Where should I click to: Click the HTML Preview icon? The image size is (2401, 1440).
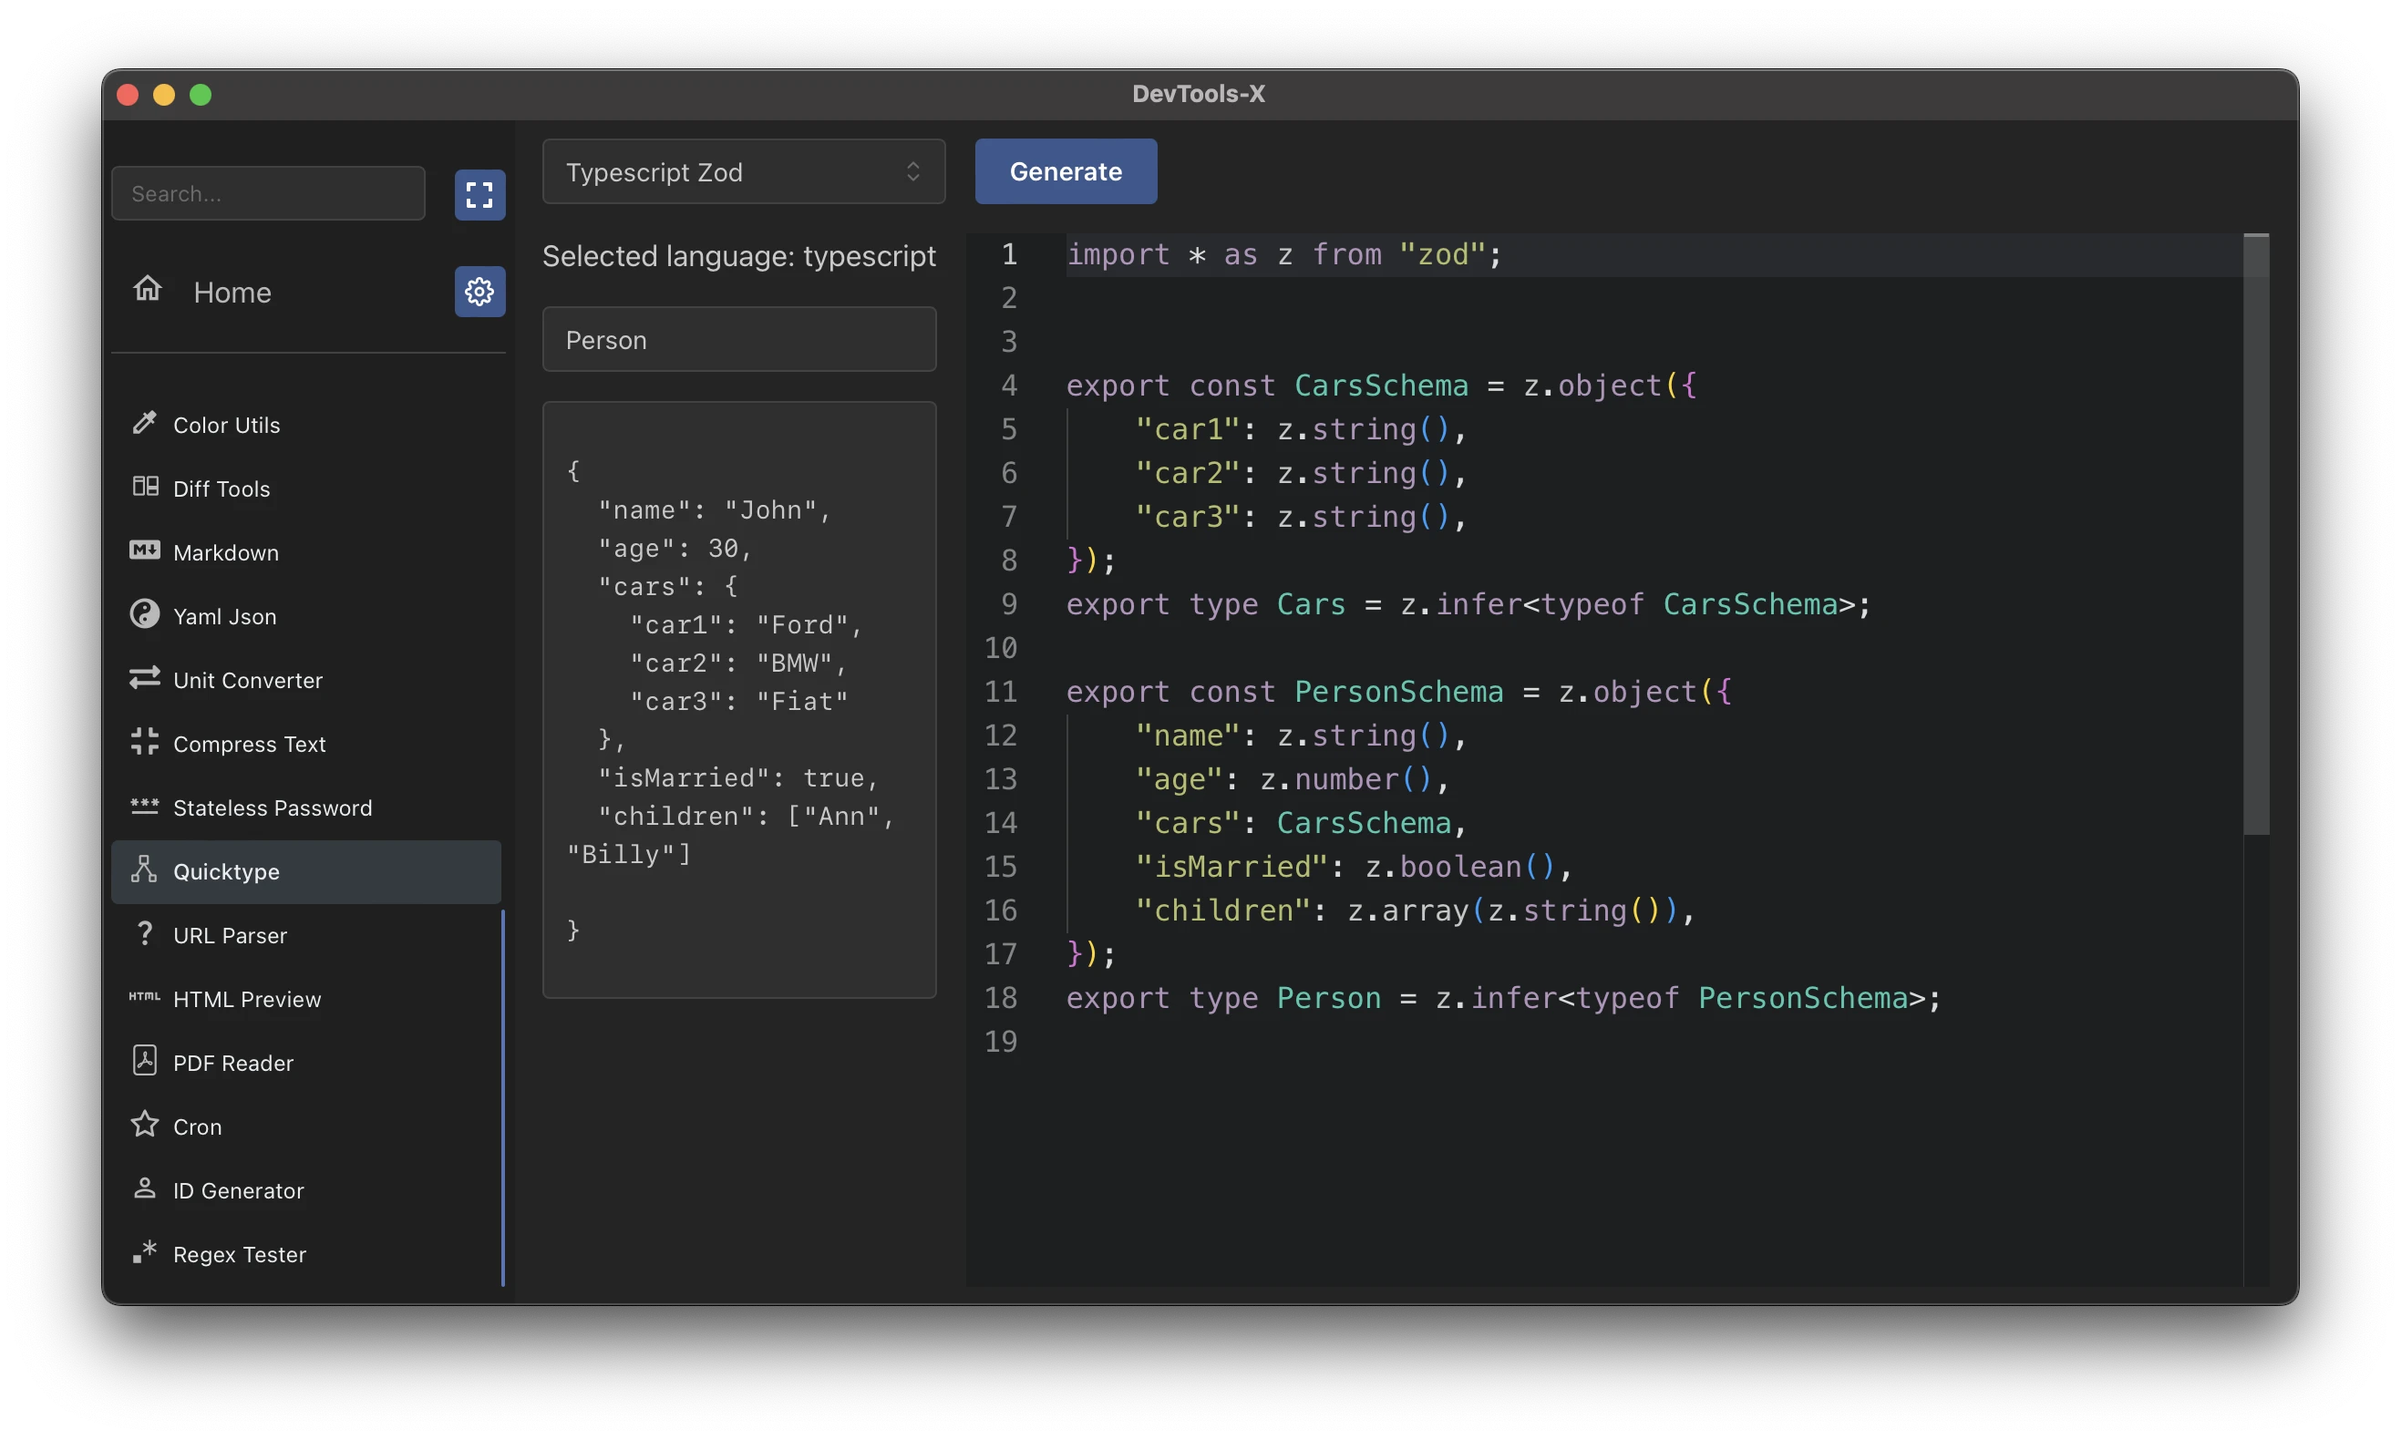tap(145, 998)
